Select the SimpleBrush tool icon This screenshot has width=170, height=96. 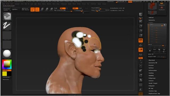162,4
